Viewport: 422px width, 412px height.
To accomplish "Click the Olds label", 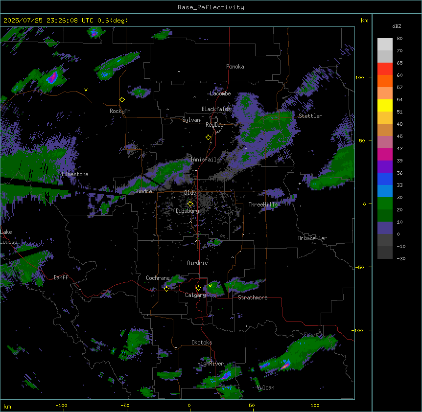I will 190,193.
